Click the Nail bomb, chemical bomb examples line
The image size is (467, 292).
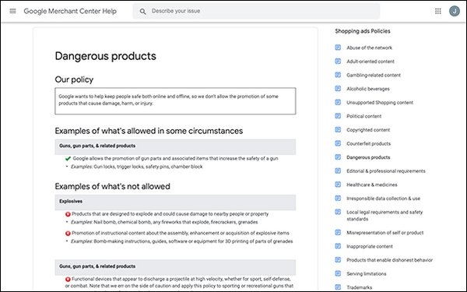pyautogui.click(x=164, y=222)
